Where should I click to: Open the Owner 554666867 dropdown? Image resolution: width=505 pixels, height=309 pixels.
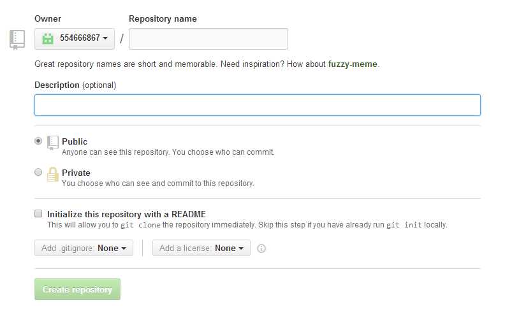point(75,39)
